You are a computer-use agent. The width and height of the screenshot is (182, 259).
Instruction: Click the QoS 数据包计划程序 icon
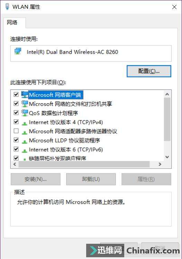pos(25,113)
